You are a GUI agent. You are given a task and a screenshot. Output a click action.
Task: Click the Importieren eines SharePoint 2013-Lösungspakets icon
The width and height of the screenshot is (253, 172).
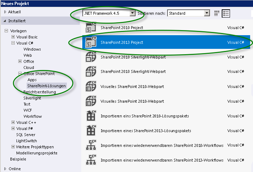pos(91,130)
